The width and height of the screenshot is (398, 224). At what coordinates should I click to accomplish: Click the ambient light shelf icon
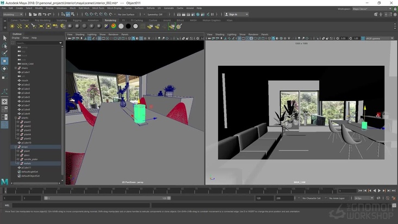12,26
